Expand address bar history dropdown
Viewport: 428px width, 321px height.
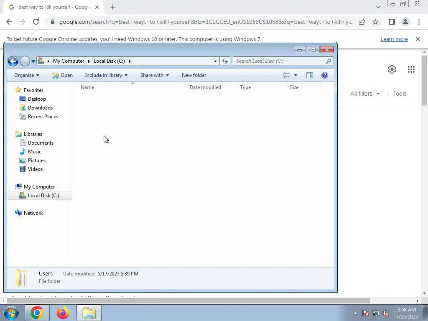tap(215, 61)
